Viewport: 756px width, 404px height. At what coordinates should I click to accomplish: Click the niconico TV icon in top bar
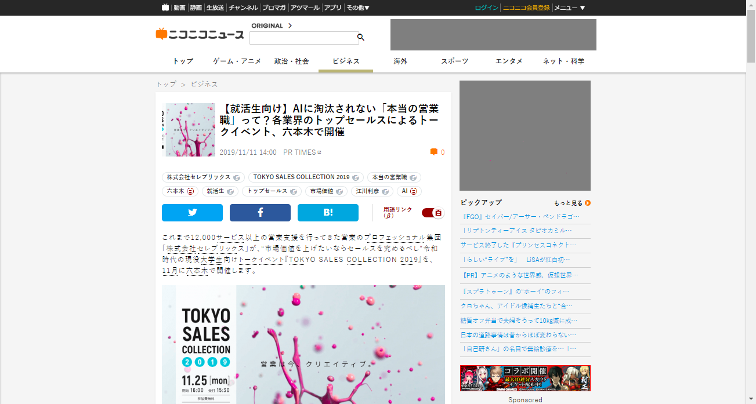coord(165,8)
